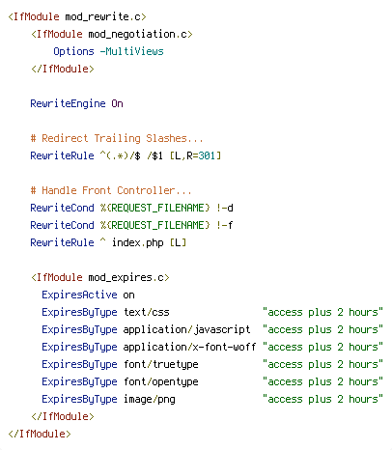The image size is (392, 450).
Task: Click the final closing IfModule tag
Action: [x=40, y=434]
